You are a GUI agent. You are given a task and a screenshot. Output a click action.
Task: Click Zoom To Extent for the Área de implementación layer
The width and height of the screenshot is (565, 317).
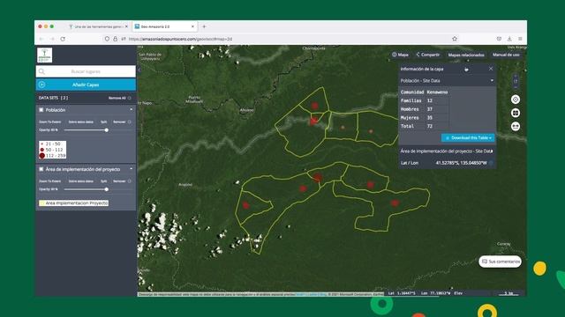coord(50,181)
